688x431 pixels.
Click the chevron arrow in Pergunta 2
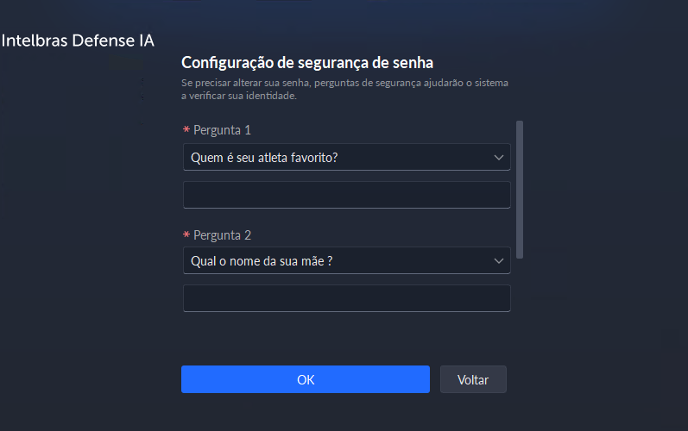[498, 261]
